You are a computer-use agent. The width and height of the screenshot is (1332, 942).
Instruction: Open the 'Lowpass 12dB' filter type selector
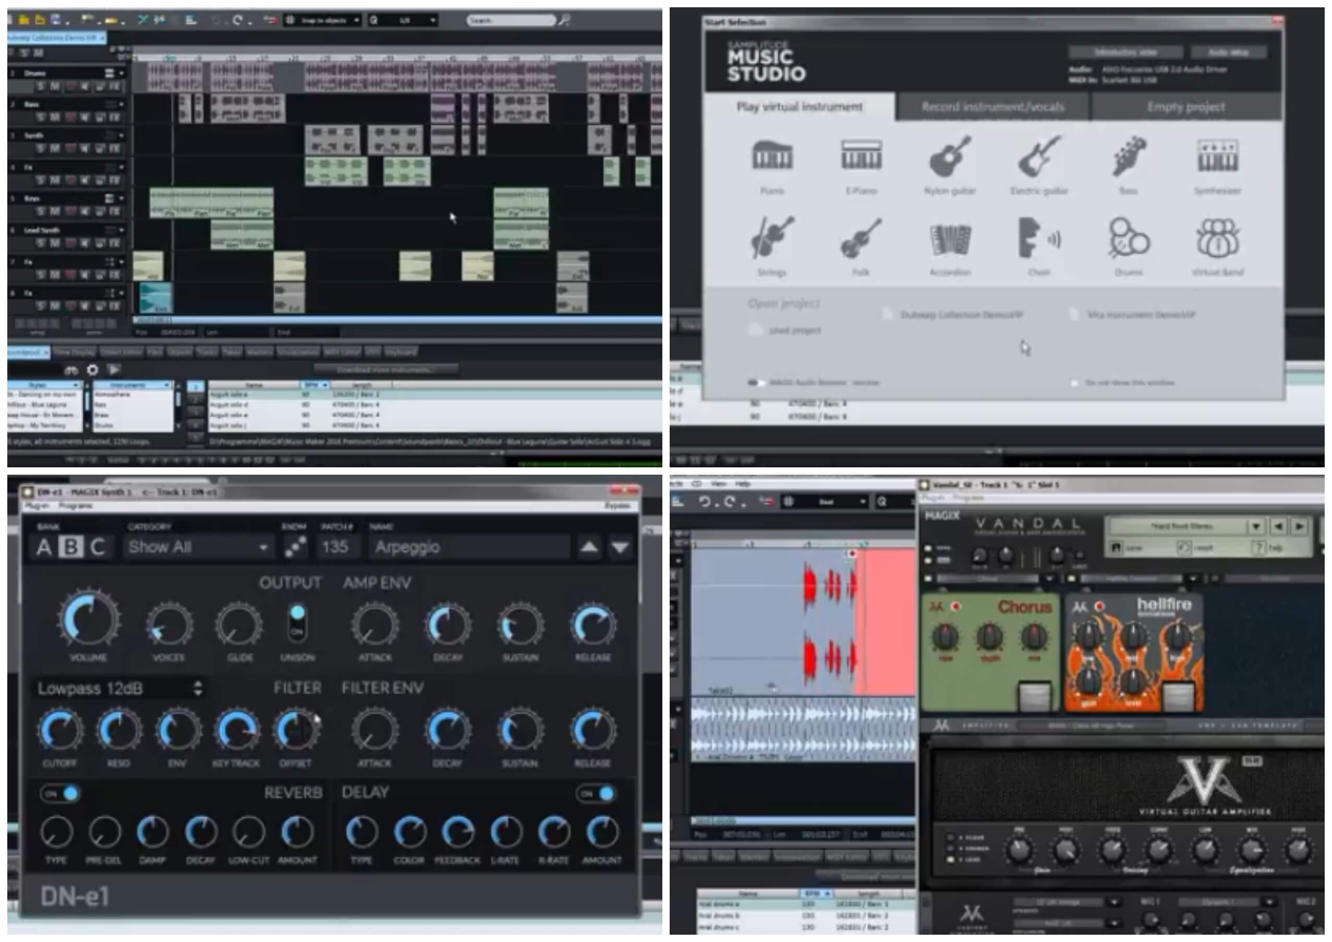click(119, 689)
